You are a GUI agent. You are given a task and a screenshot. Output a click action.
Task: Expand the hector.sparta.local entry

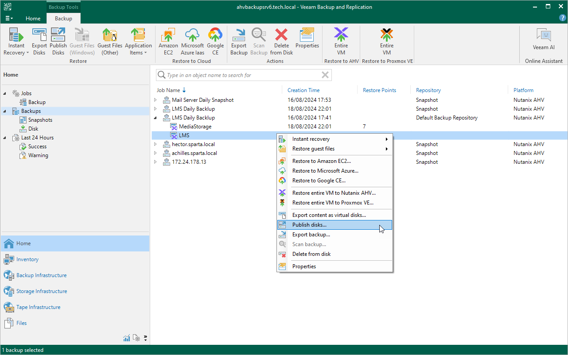[x=156, y=144]
